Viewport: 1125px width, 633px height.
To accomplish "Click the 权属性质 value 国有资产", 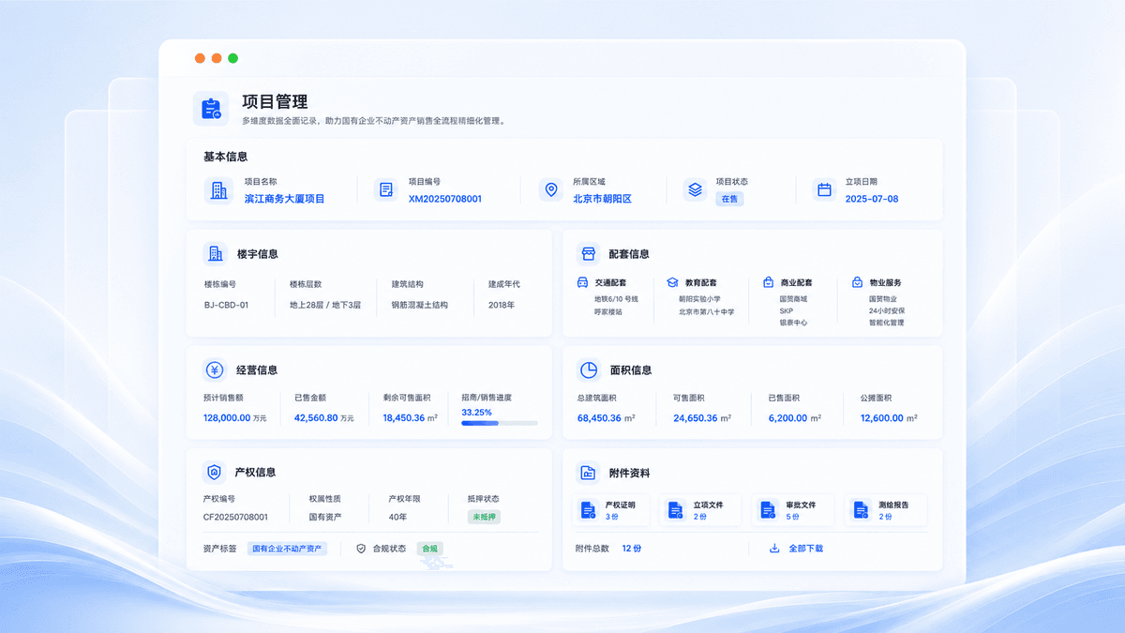I will [x=325, y=517].
